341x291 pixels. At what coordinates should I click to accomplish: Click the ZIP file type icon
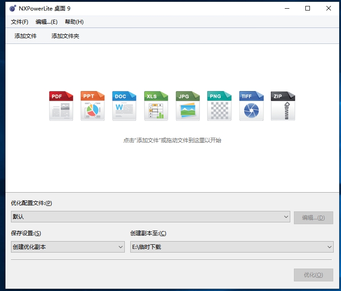(x=283, y=106)
